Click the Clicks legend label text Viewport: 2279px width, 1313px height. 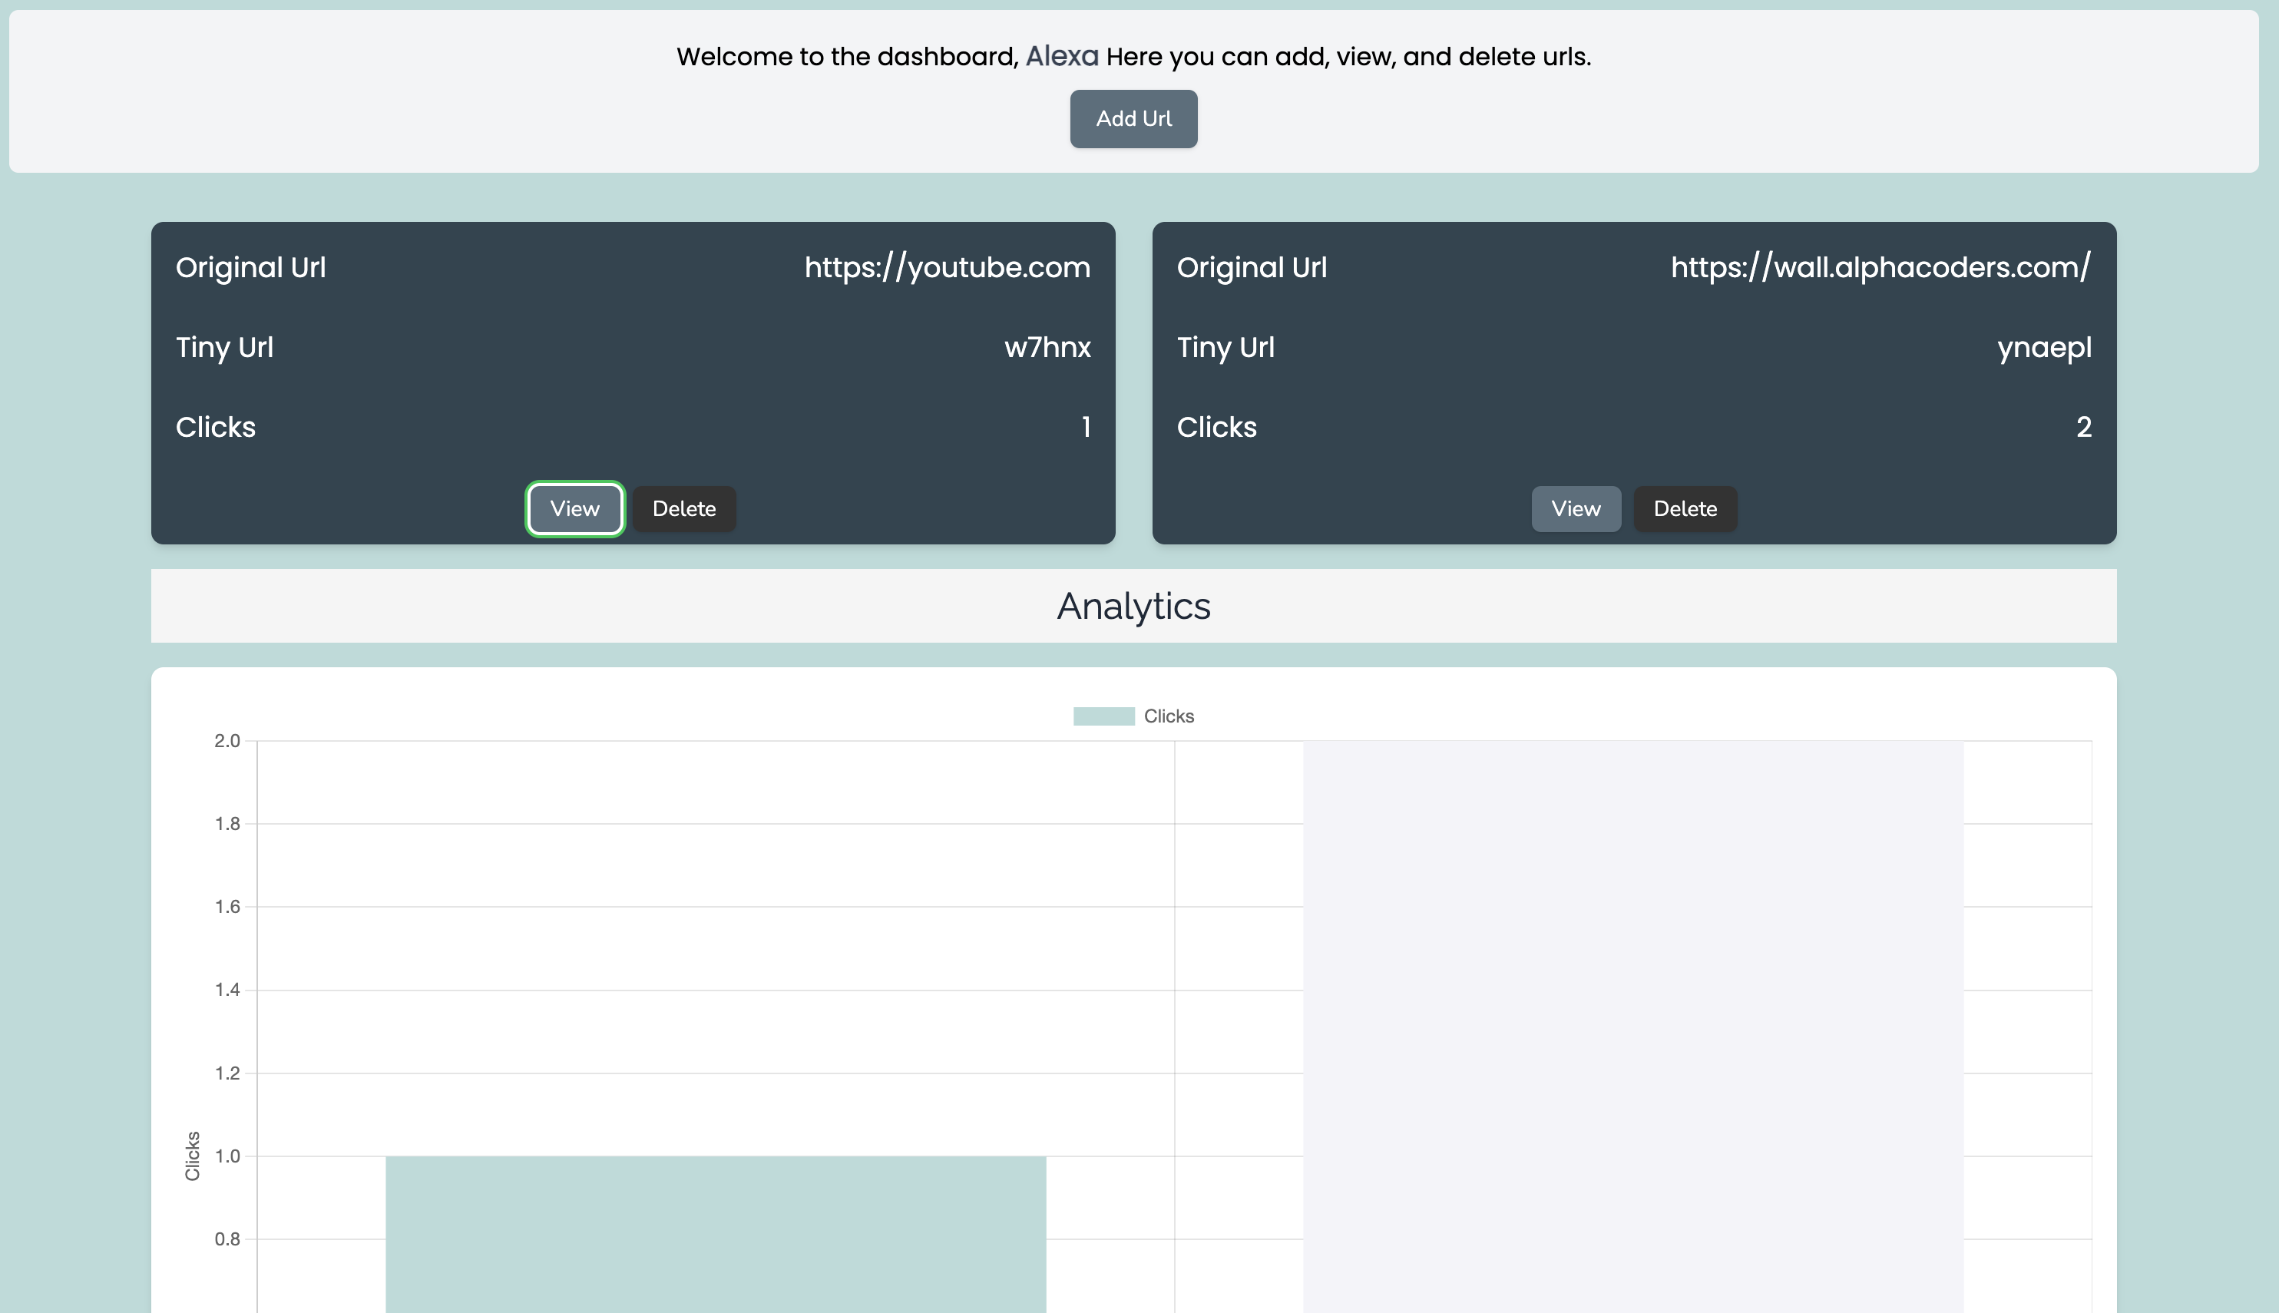(1169, 716)
